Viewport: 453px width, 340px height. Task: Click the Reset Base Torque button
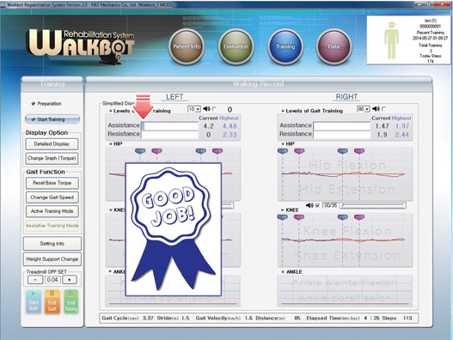52,183
